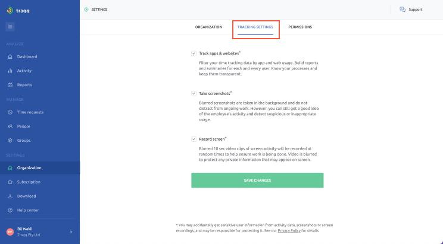Toggle the Take screenshots checkbox
The height and width of the screenshot is (244, 443).
[x=194, y=94]
